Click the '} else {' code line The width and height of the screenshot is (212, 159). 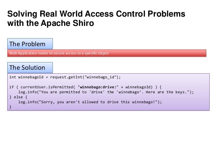point(18,97)
